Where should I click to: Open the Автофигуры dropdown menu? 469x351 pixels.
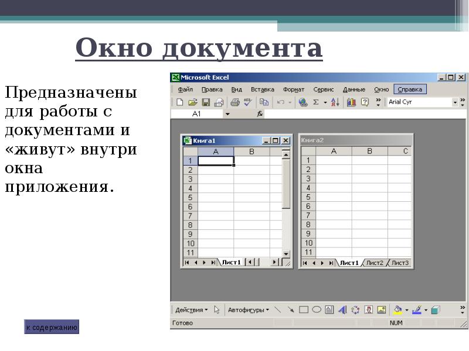click(x=249, y=310)
